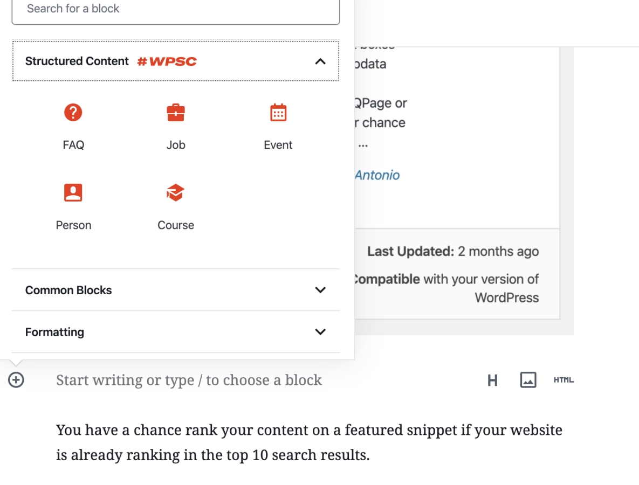Add an Image block via picture icon

pyautogui.click(x=528, y=380)
